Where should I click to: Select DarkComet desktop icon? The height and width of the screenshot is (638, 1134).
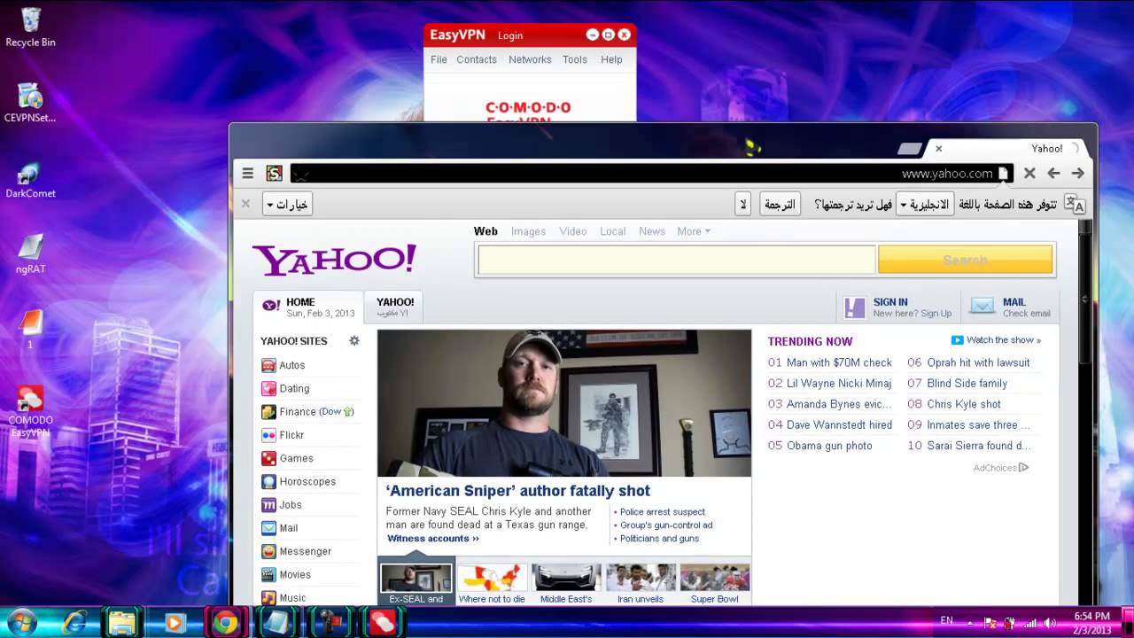[30, 180]
